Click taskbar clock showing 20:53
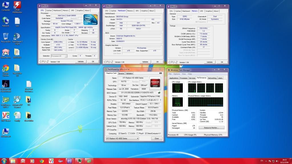This screenshot has height=164, width=292. pyautogui.click(x=284, y=161)
